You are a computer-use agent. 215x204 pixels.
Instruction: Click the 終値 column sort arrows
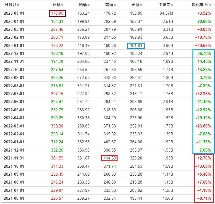pos(62,5)
